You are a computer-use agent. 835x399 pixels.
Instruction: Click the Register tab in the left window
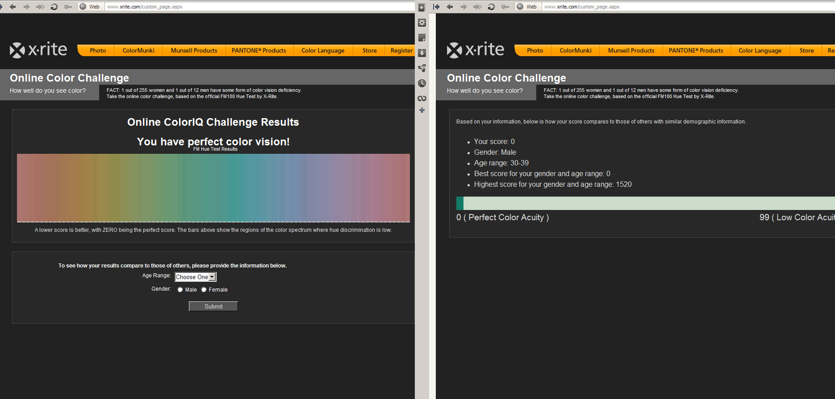[401, 51]
